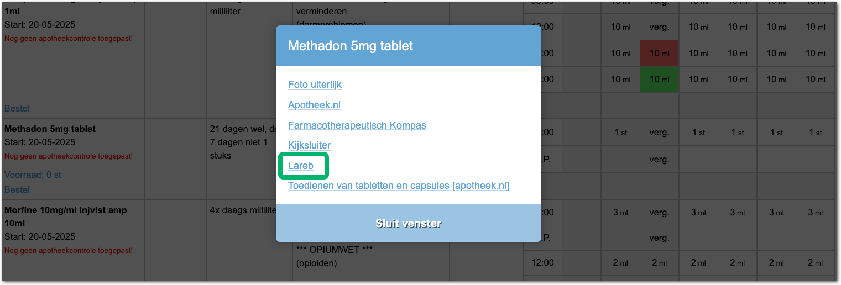841x285 pixels.
Task: Click the "21 dagen wel" dosage schedule text
Action: pos(242,129)
